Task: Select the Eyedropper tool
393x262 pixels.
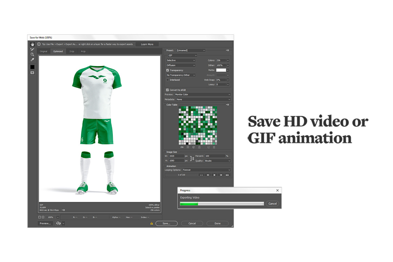Action: pyautogui.click(x=33, y=60)
